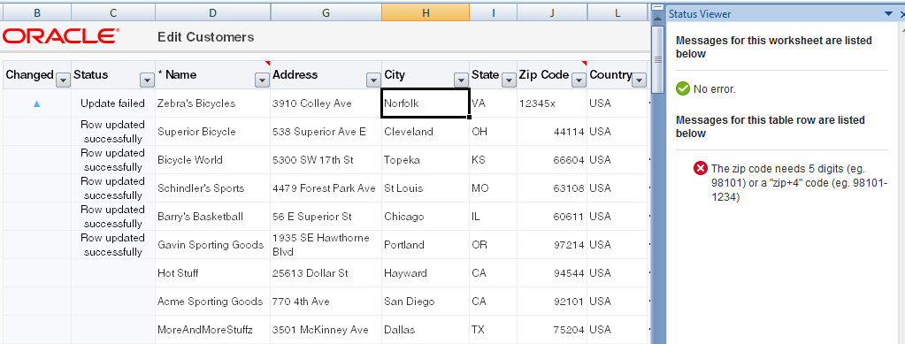
Task: Open the Country column filter dropdown
Action: coord(639,80)
